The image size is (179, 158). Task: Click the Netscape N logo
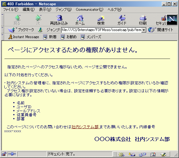click(x=172, y=20)
